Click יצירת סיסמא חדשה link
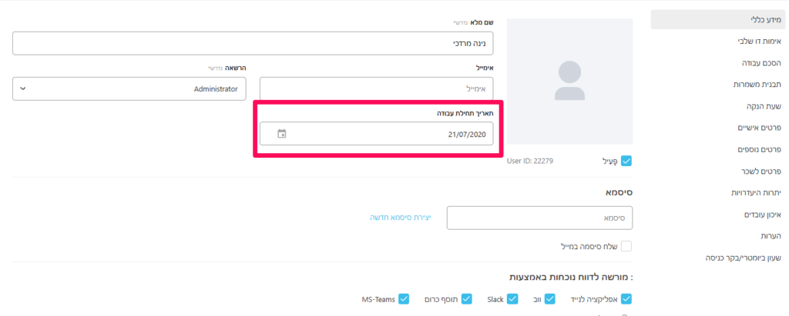The width and height of the screenshot is (789, 316). (x=400, y=218)
